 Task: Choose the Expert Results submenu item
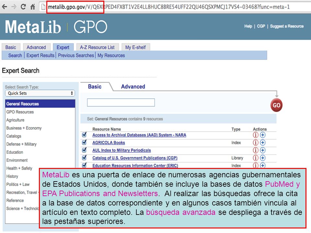(x=40, y=55)
